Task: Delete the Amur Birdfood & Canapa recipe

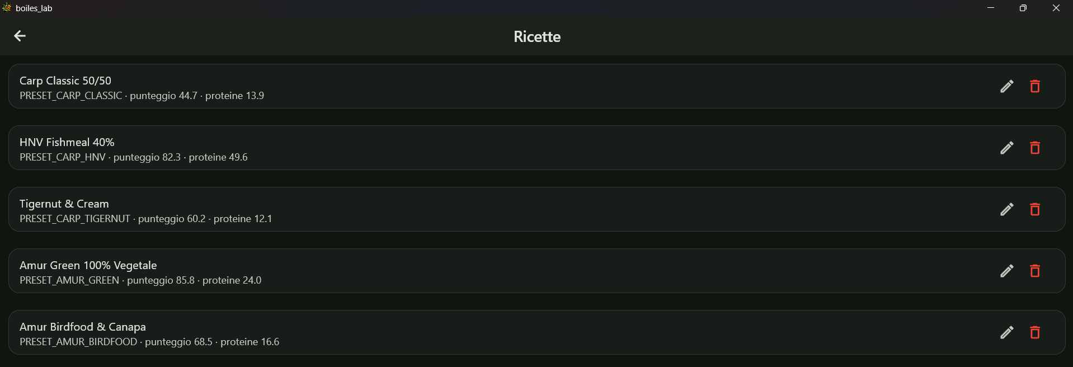Action: click(x=1034, y=332)
